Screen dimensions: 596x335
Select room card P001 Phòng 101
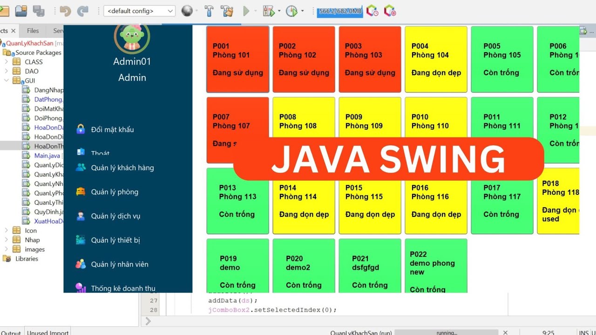(x=237, y=59)
